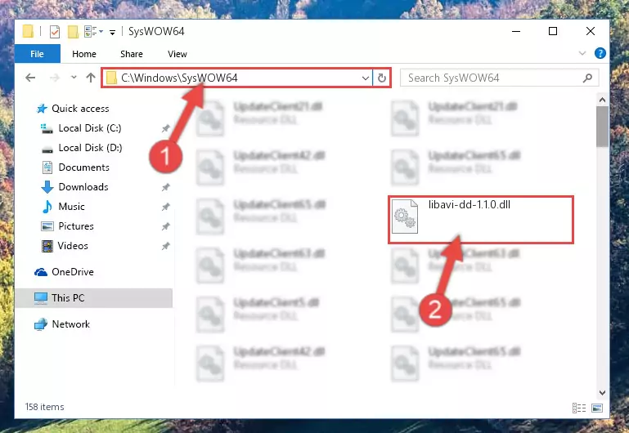Select OneDrive in the navigation pane
This screenshot has width=629, height=433.
pyautogui.click(x=64, y=272)
